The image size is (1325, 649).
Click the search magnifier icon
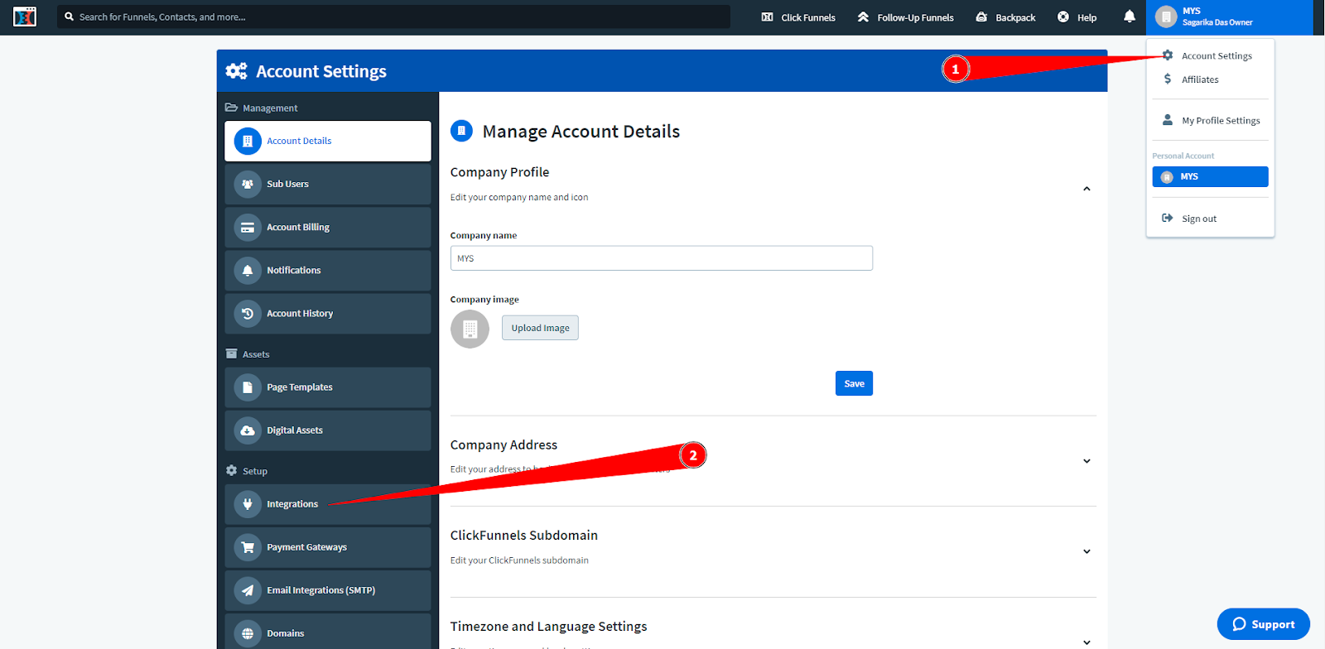(x=70, y=17)
